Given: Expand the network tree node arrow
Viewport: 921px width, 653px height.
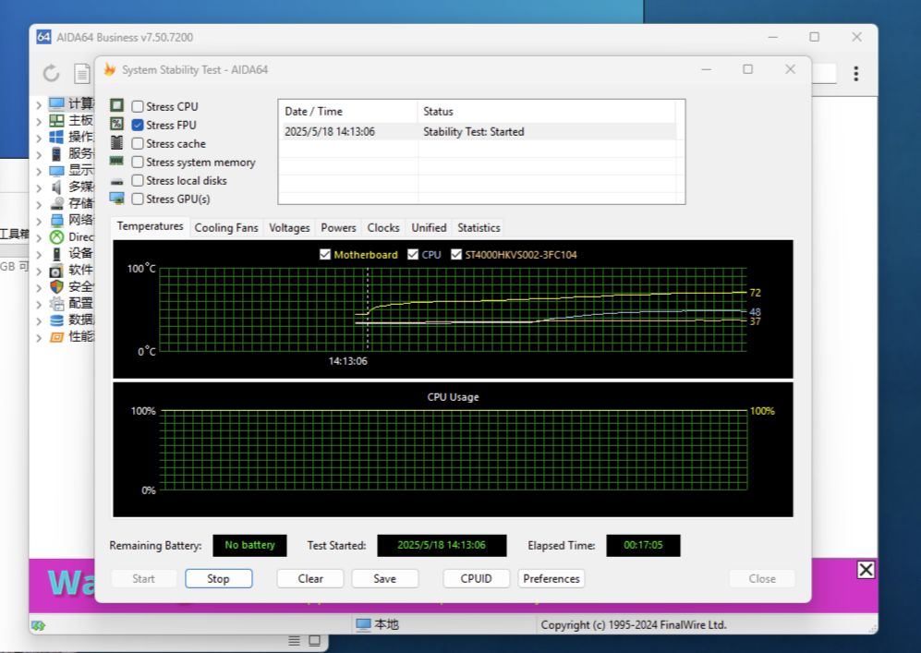Looking at the screenshot, I should (39, 221).
